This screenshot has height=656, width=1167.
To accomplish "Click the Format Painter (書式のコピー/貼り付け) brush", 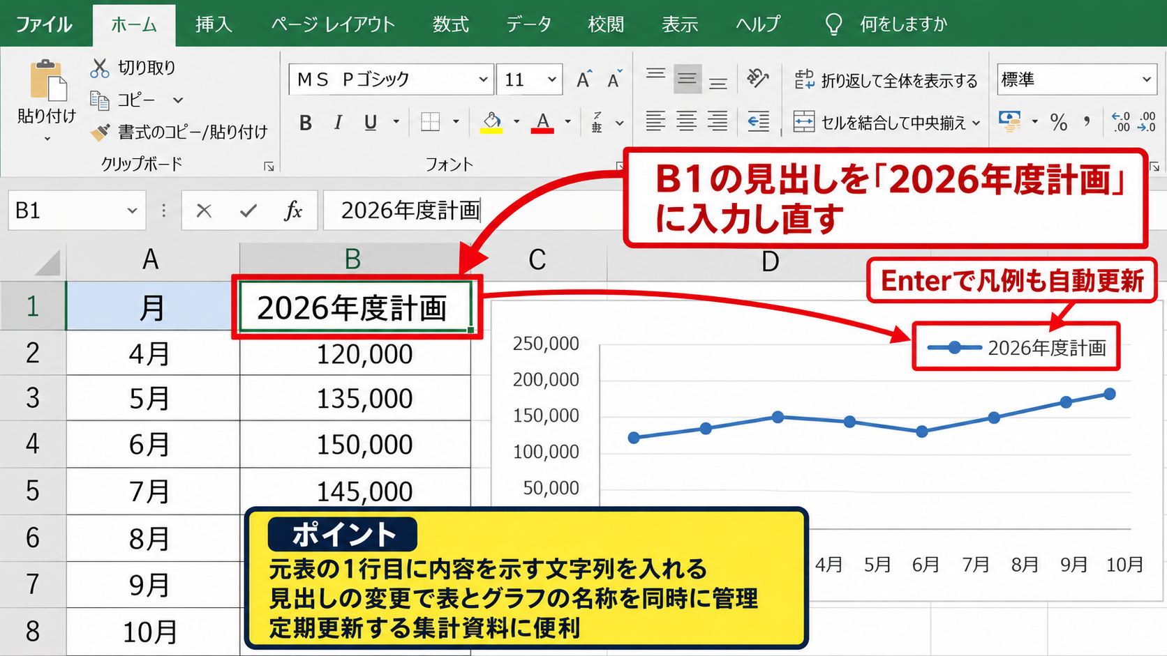I will (100, 132).
